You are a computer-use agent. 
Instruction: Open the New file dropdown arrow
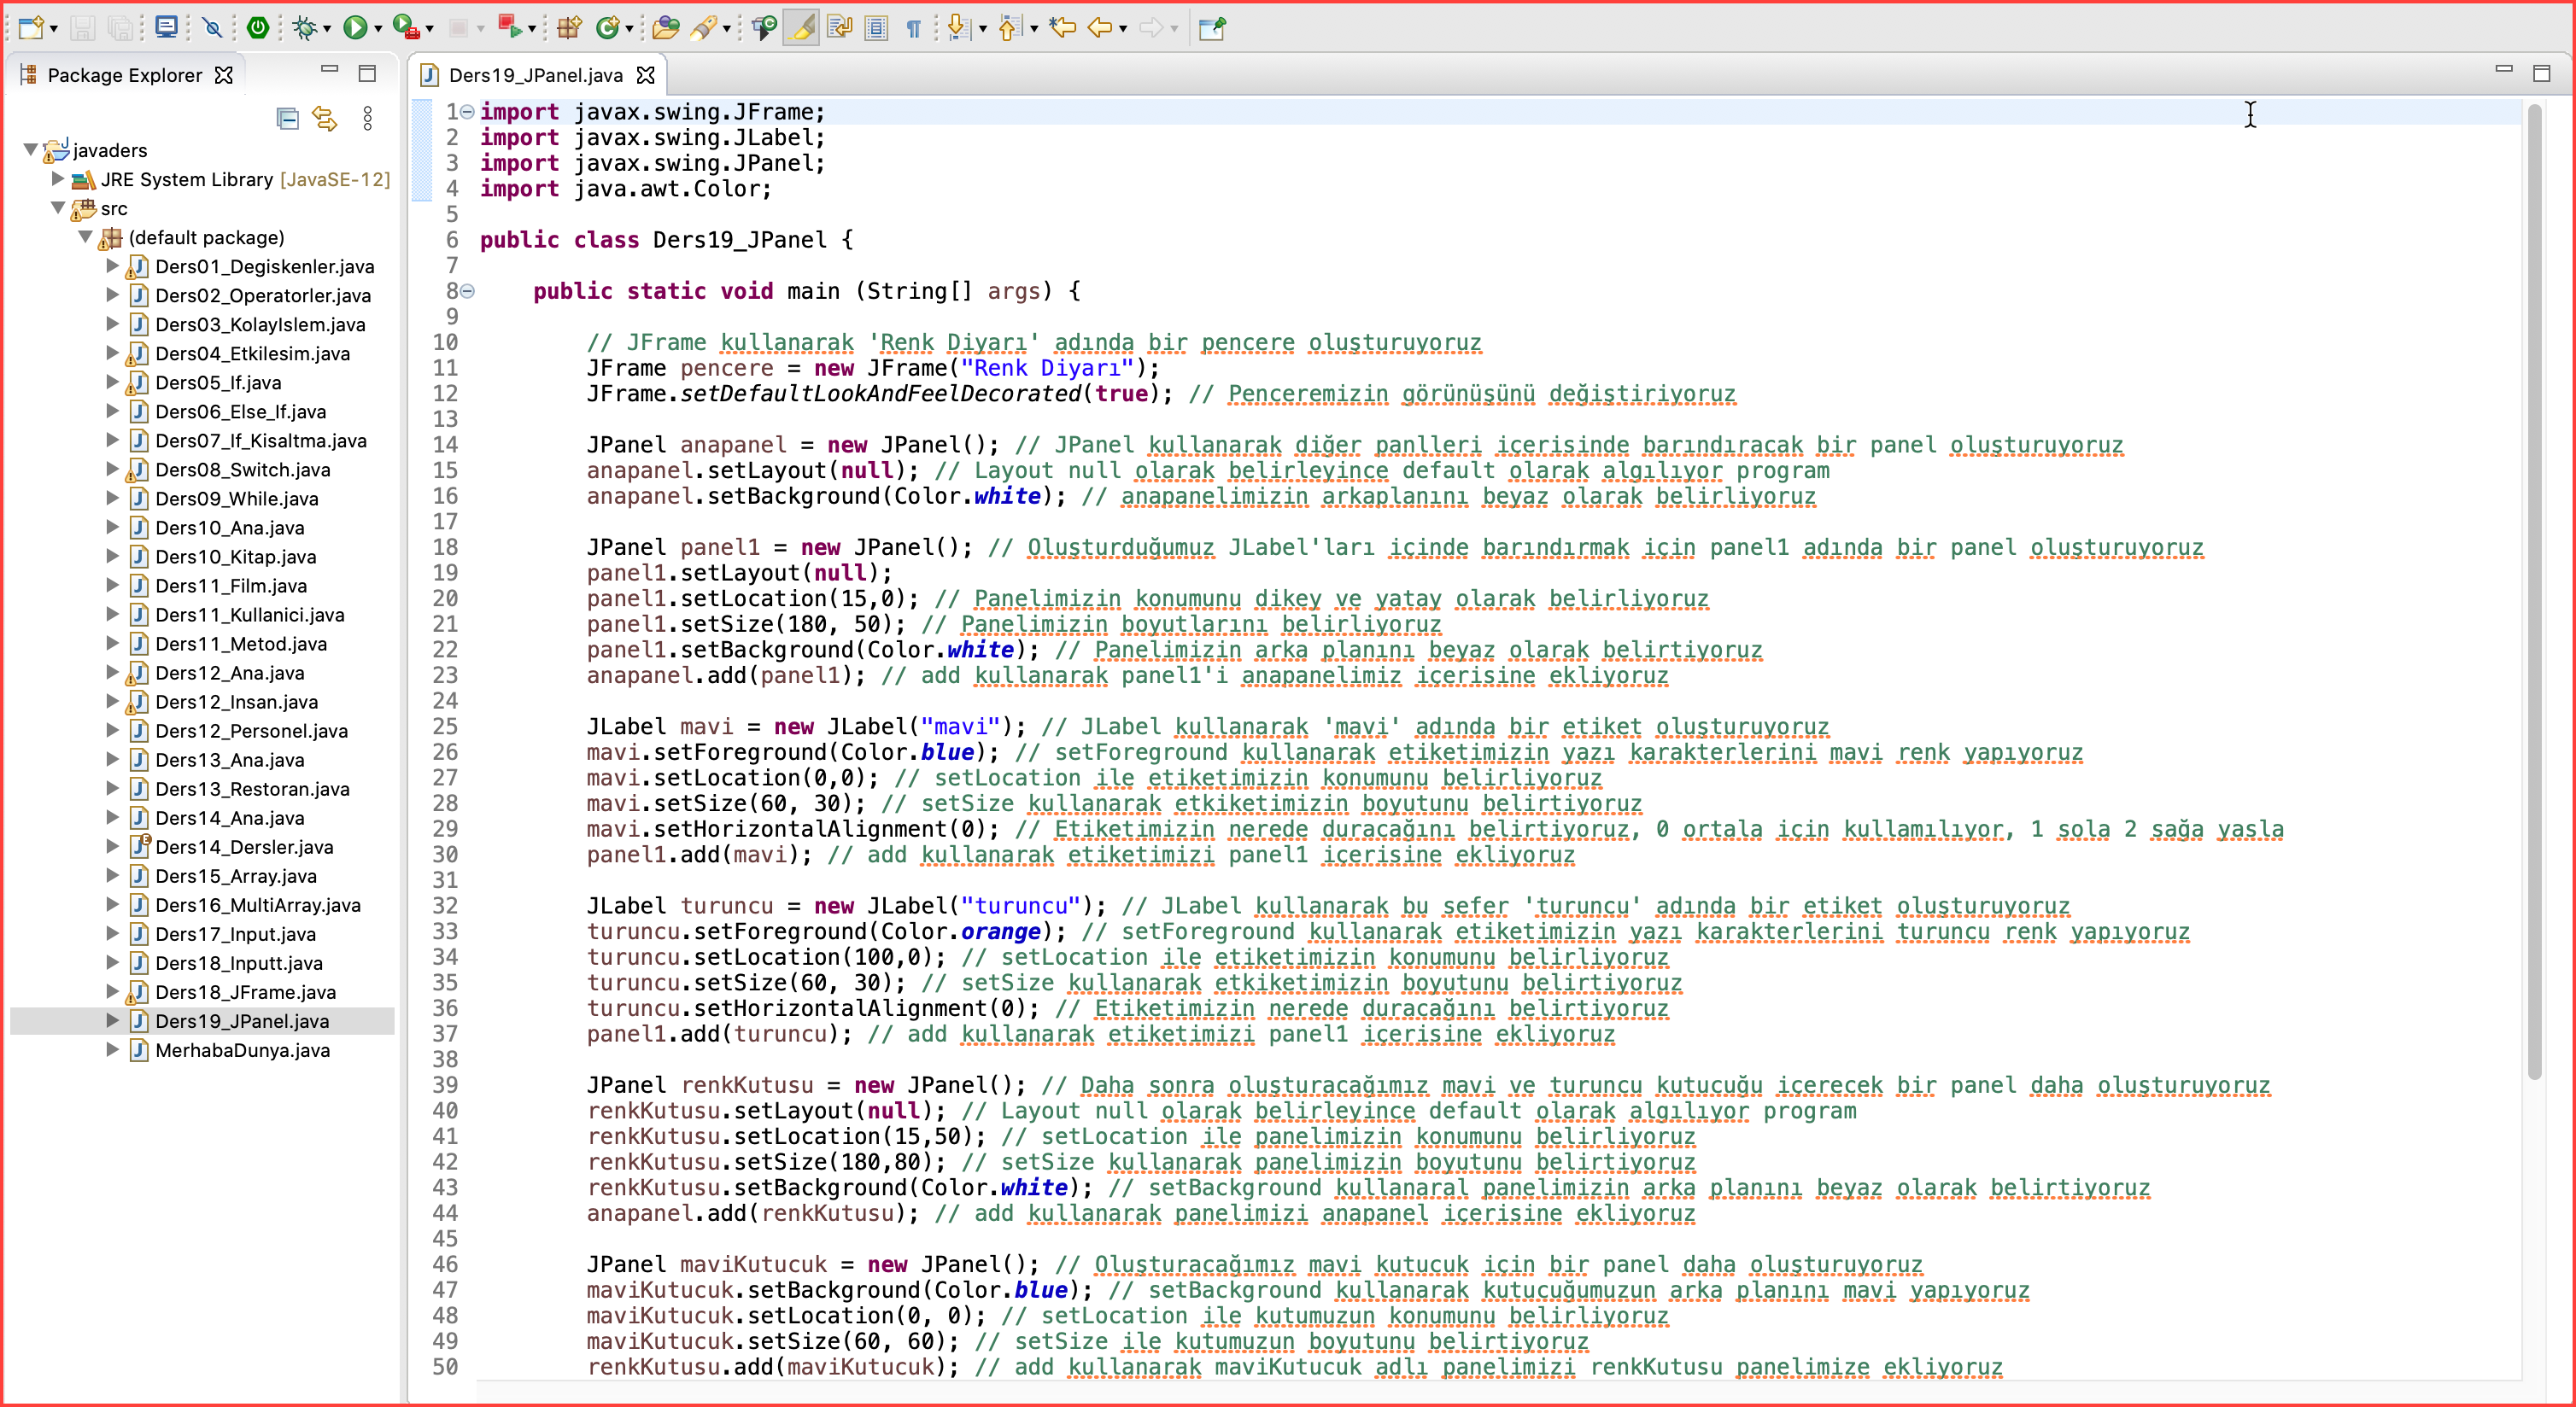coord(54,29)
